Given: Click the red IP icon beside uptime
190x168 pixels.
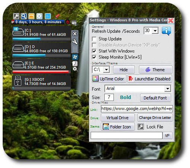Looking at the screenshot, I should click(13, 22).
